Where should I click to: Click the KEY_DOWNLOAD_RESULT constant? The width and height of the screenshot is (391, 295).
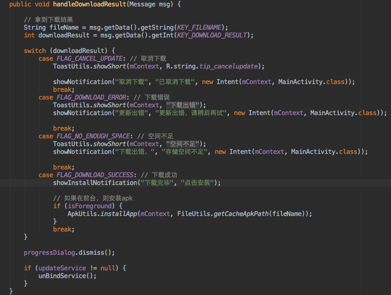click(212, 35)
